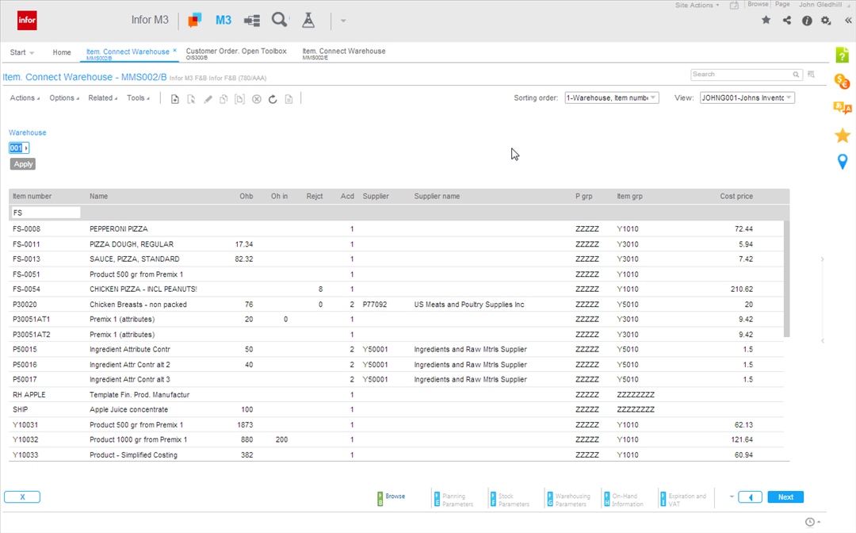Click the refresh icon in the toolbar

tap(273, 99)
